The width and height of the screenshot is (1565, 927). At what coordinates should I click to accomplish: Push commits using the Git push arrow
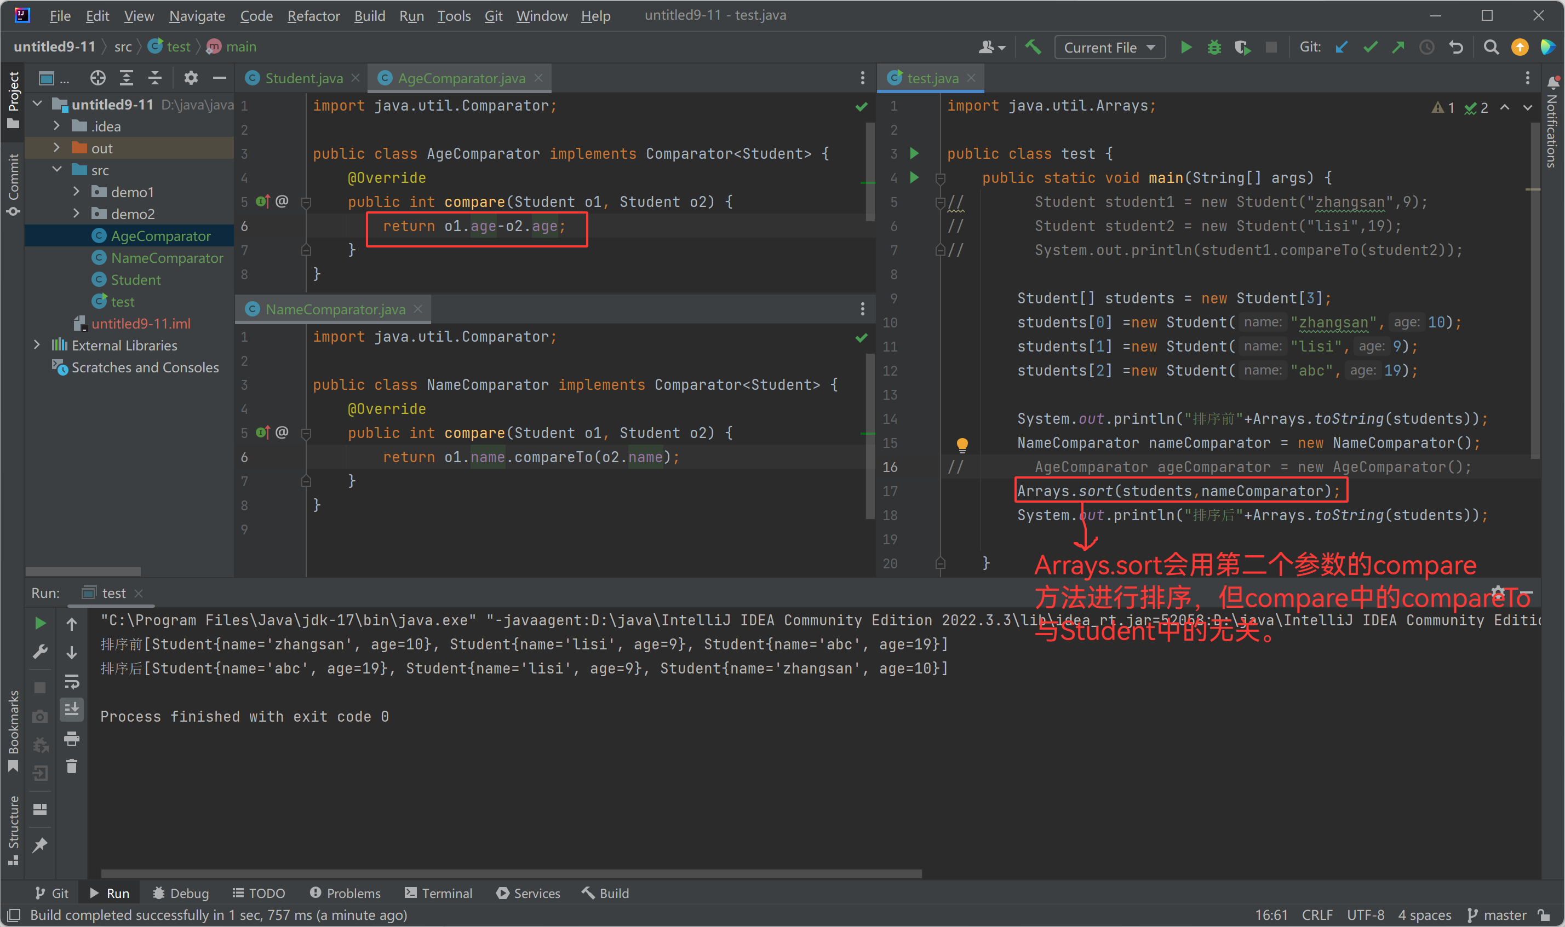(x=1398, y=47)
